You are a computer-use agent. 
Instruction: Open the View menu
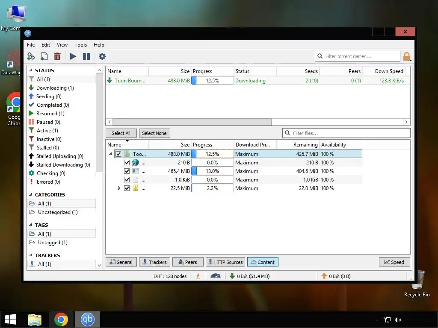[x=62, y=44]
